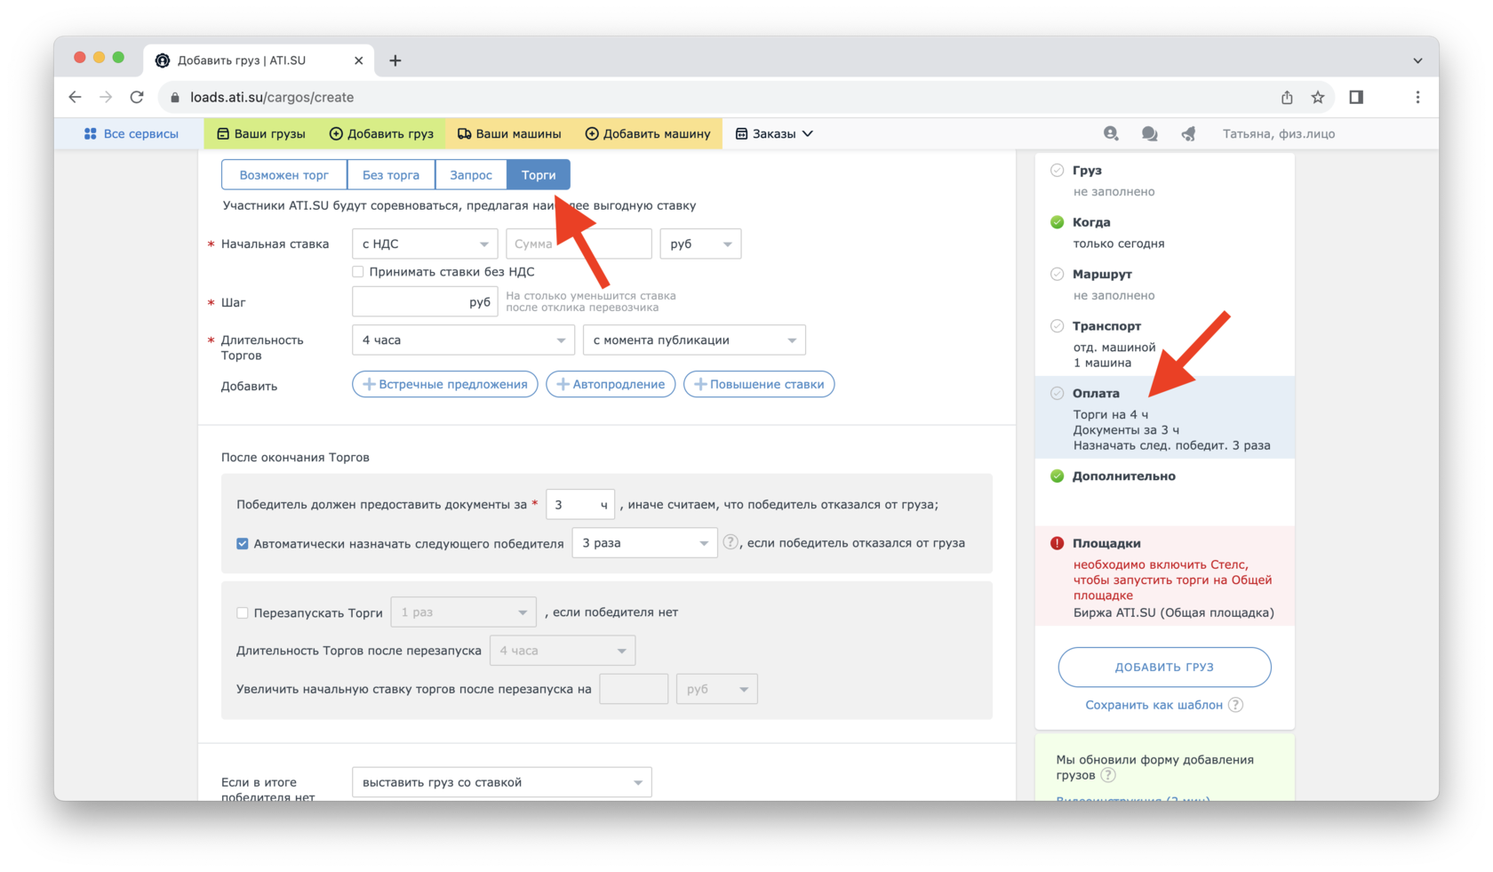Screen dimensions: 1493x872
Task: Add Встречные предложения
Action: (x=444, y=384)
